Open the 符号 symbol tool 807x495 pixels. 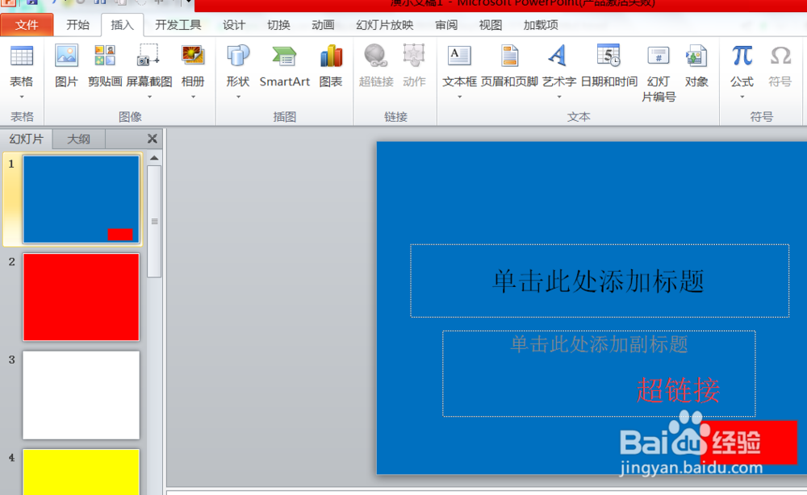(x=780, y=66)
